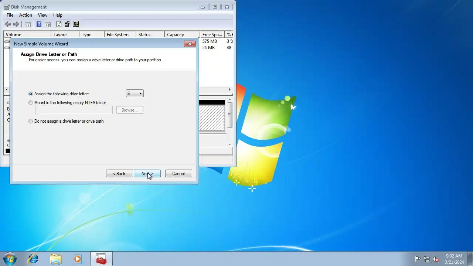473x266 pixels.
Task: Click the File System column header
Action: point(120,35)
